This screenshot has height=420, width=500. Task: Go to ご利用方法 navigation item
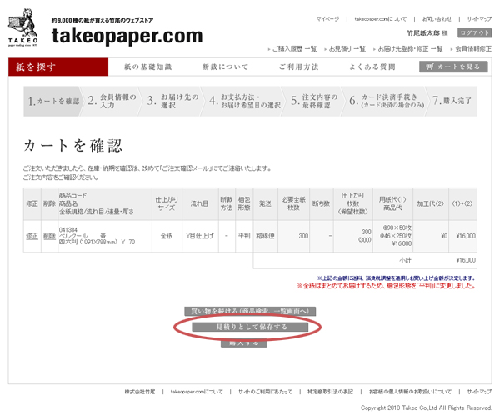click(298, 67)
